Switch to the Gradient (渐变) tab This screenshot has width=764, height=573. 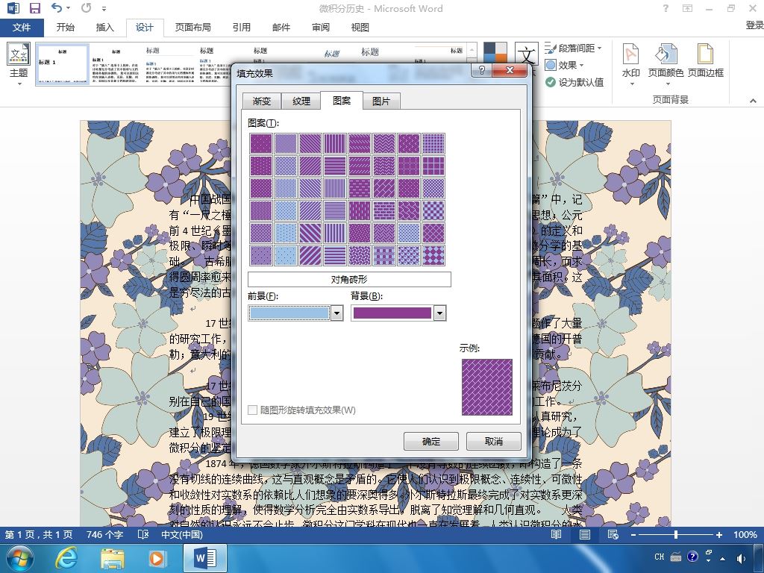[262, 101]
